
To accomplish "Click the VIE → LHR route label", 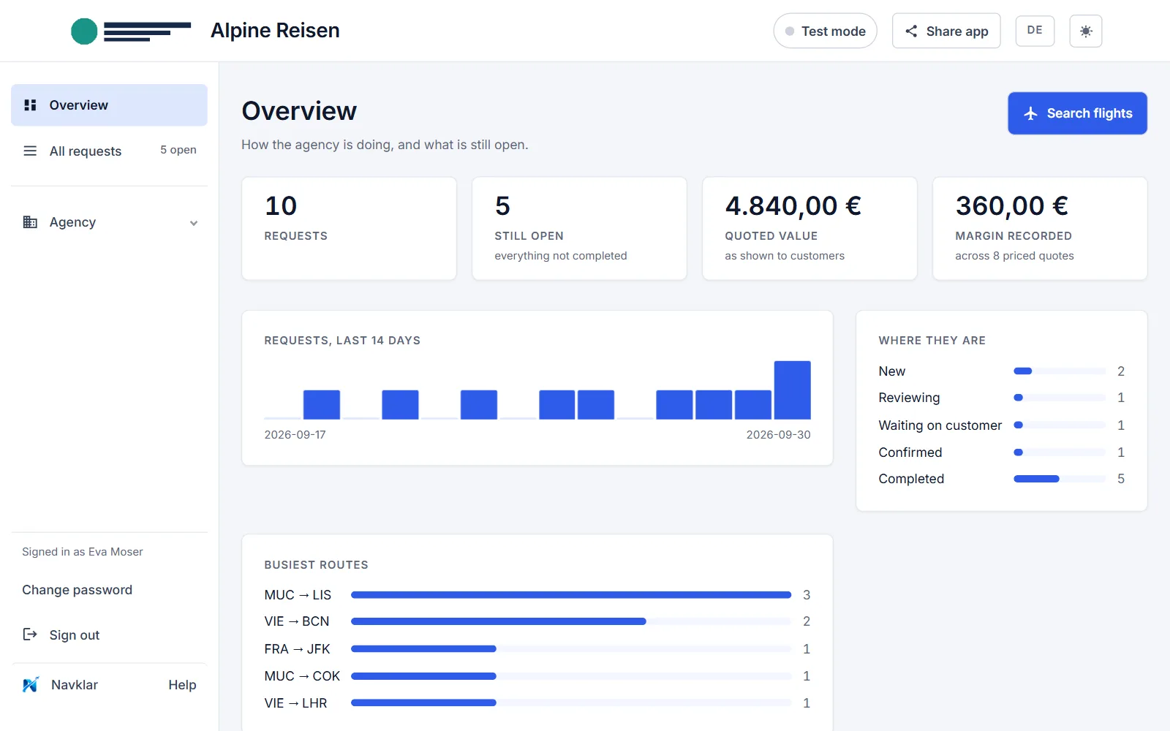I will (295, 703).
